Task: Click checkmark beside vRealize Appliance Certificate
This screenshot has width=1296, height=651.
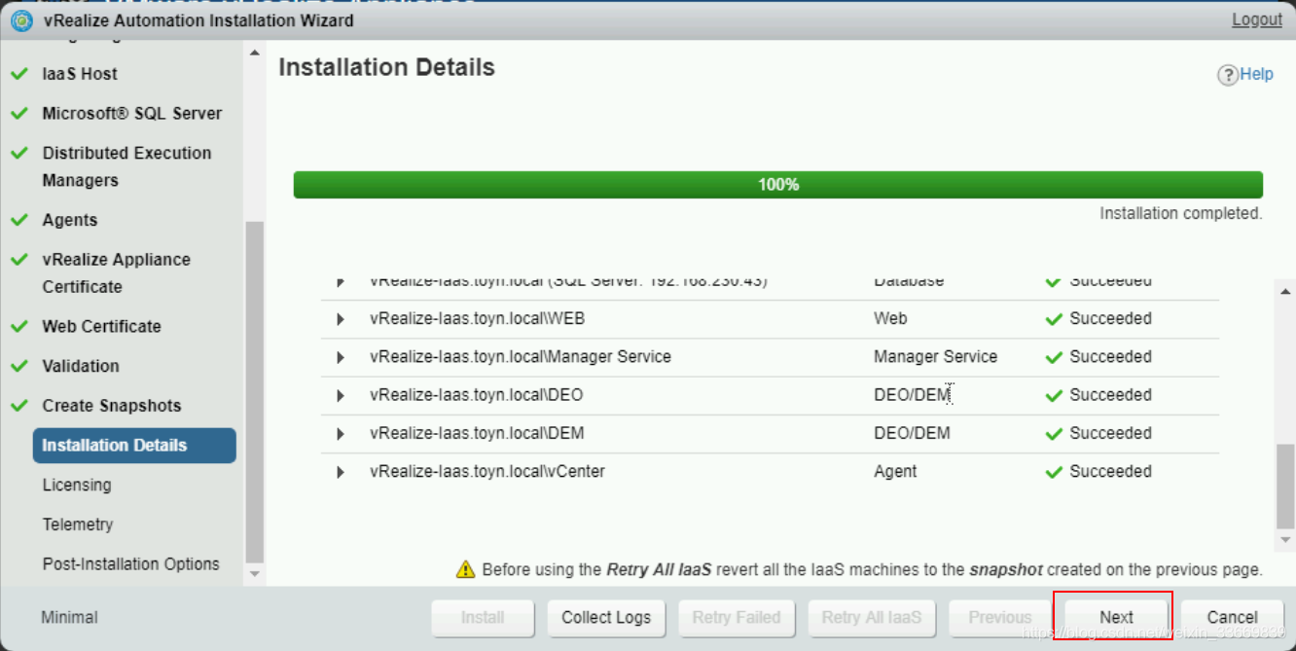Action: pyautogui.click(x=19, y=261)
